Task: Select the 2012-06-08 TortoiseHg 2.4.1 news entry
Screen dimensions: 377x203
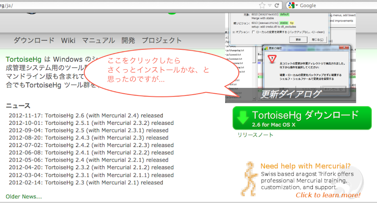Action: [x=91, y=153]
